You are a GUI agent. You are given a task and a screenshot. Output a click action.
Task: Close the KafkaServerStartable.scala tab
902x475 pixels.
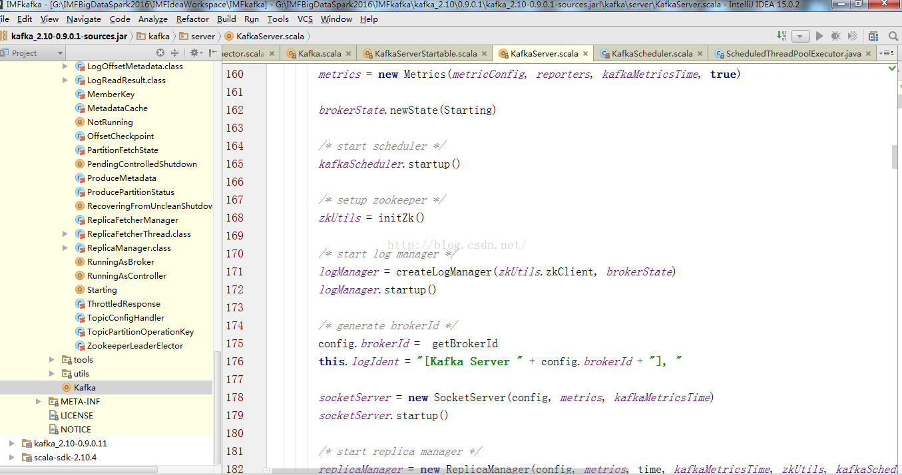(485, 54)
